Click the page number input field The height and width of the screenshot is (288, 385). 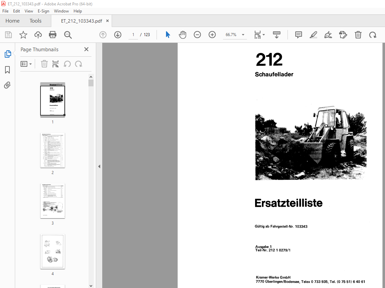click(x=133, y=35)
